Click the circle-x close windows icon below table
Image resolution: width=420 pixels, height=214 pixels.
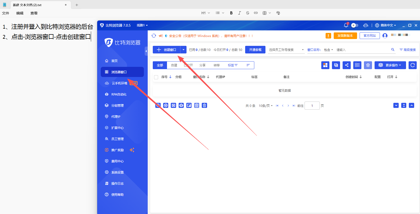(166, 105)
